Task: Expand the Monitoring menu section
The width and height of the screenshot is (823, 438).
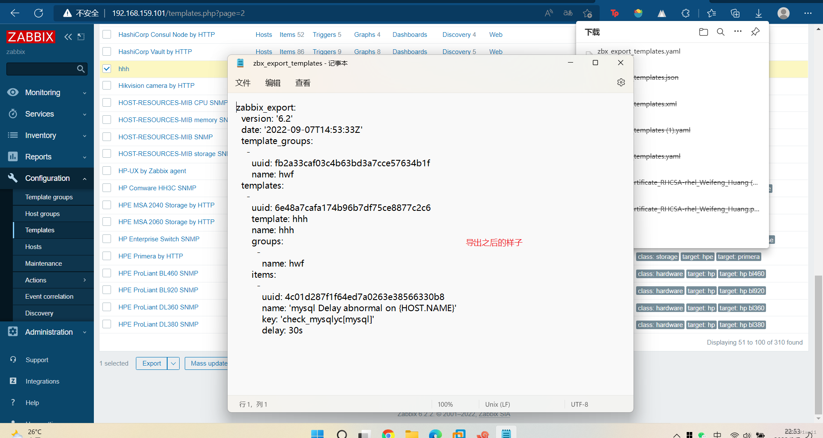Action: 47,93
